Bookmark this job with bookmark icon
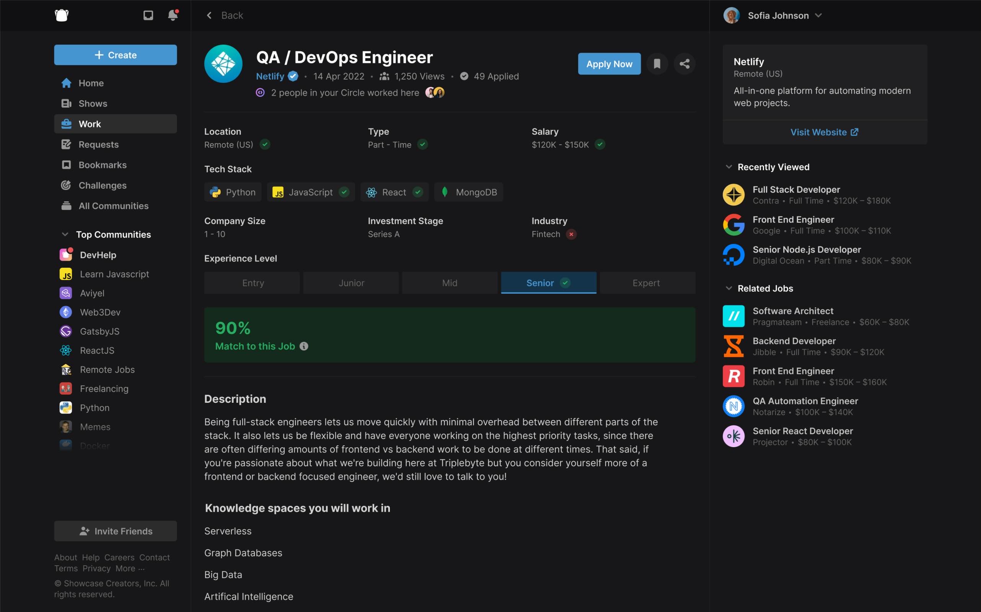Image resolution: width=981 pixels, height=612 pixels. tap(657, 63)
